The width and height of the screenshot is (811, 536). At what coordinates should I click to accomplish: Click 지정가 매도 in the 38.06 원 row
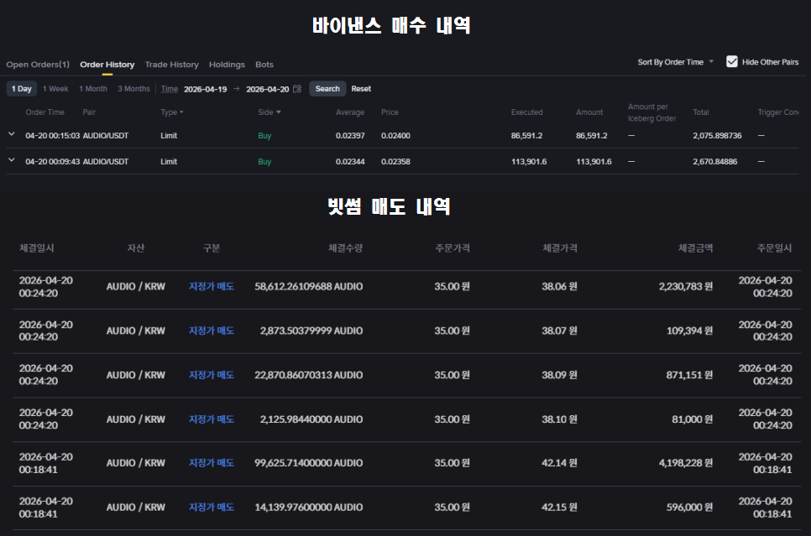(211, 286)
